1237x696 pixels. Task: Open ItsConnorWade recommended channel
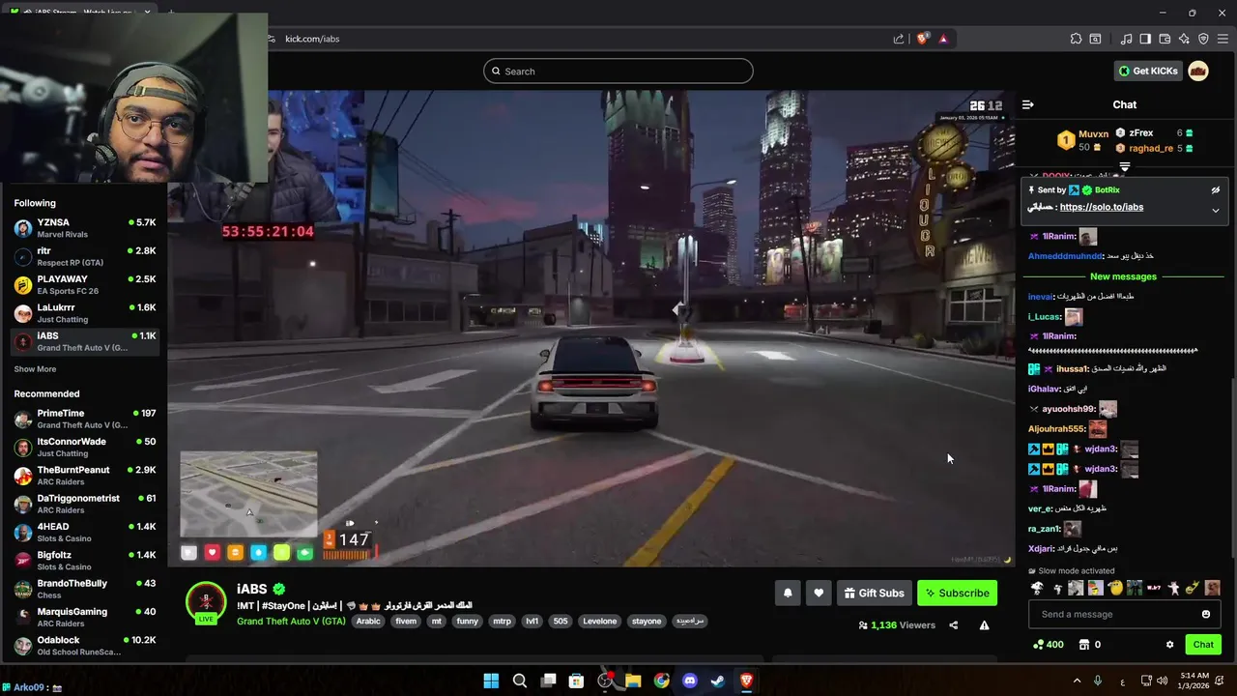[x=85, y=447]
